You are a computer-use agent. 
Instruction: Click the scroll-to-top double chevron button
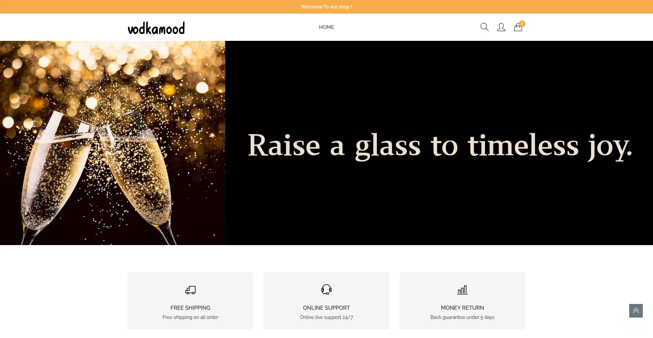636,311
